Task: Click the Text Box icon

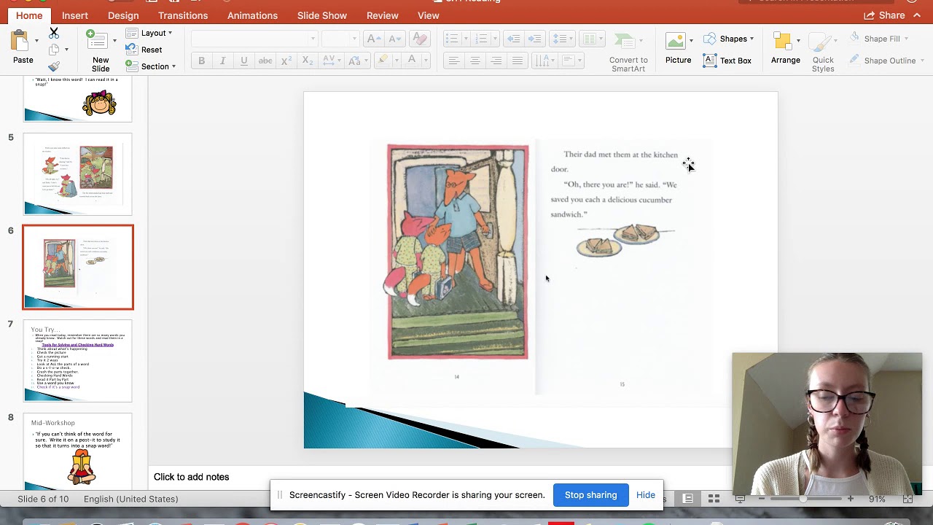Action: [727, 61]
